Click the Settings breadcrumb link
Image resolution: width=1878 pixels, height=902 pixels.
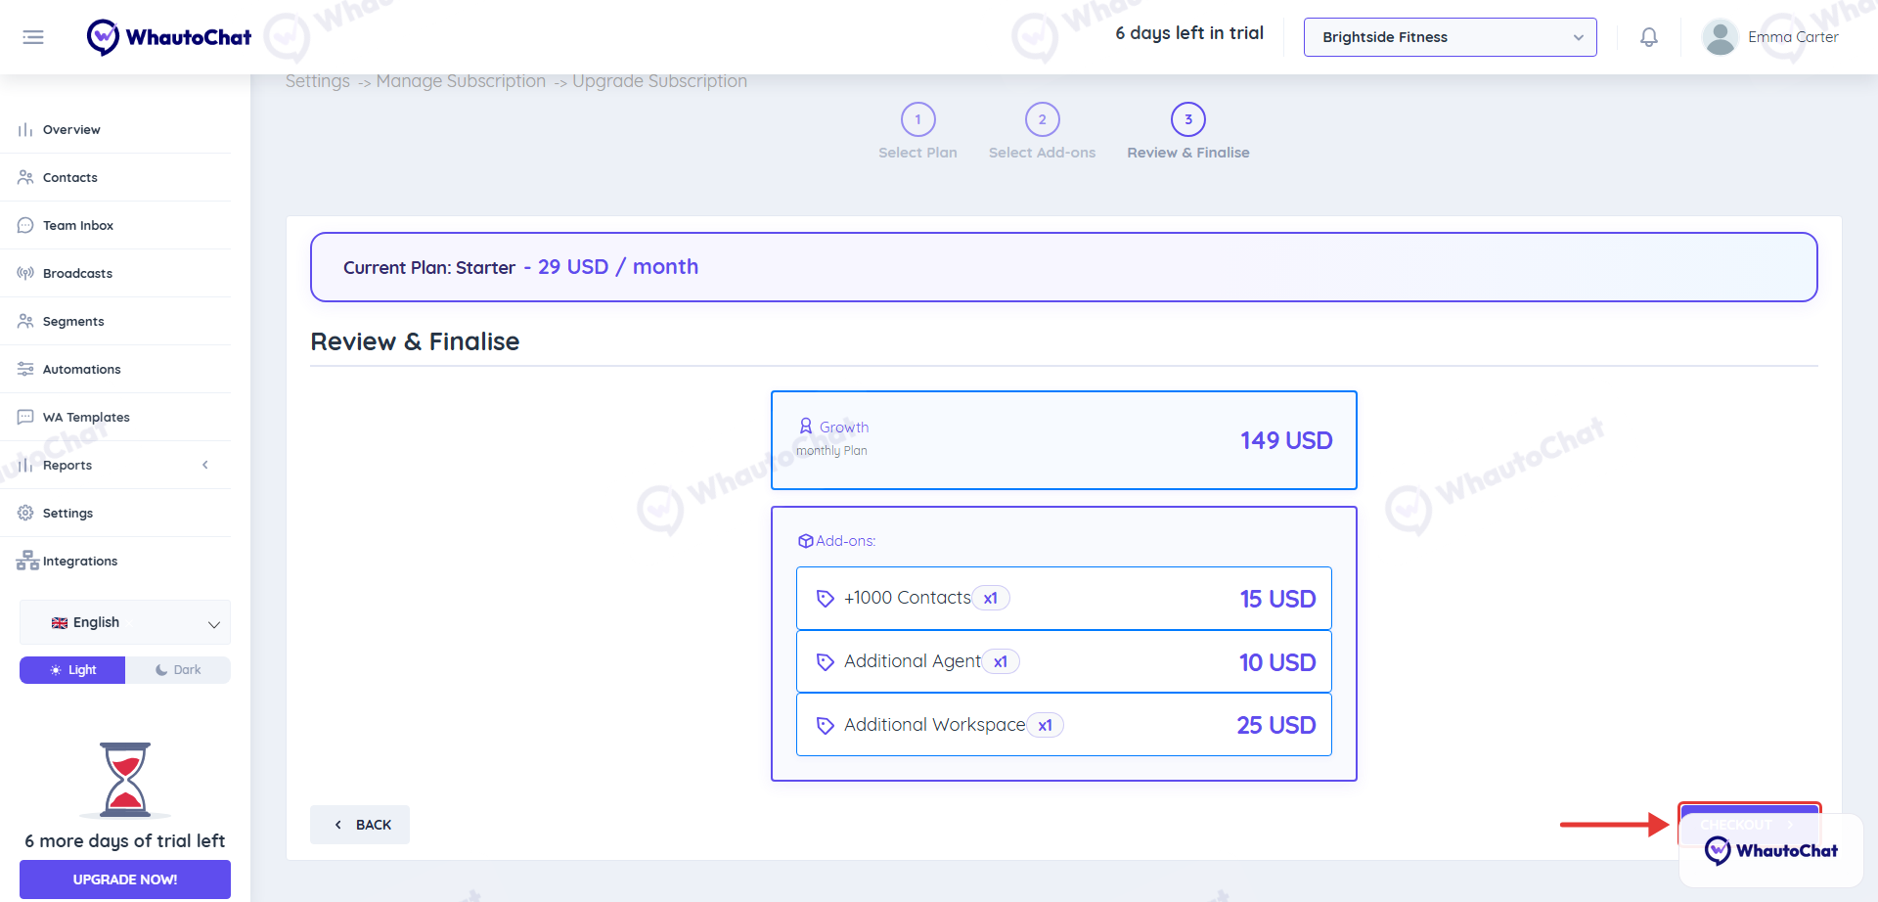pos(318,81)
